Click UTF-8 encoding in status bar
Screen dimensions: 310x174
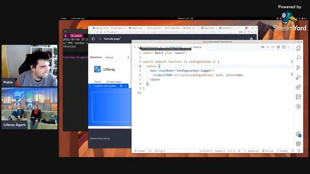point(231,151)
